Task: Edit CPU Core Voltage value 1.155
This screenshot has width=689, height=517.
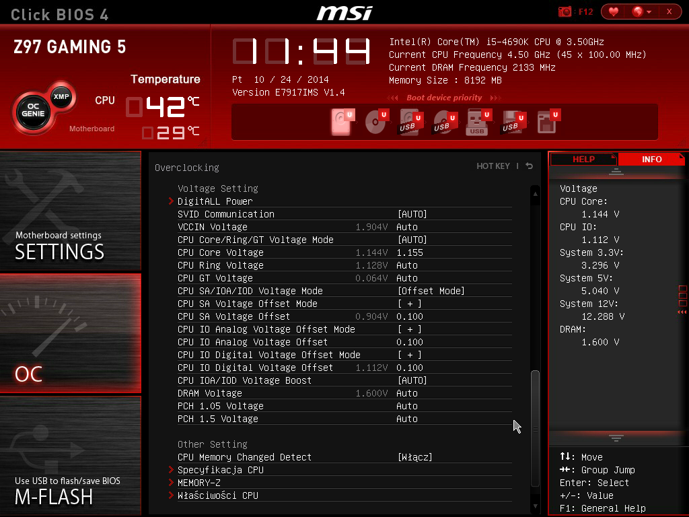Action: [410, 252]
